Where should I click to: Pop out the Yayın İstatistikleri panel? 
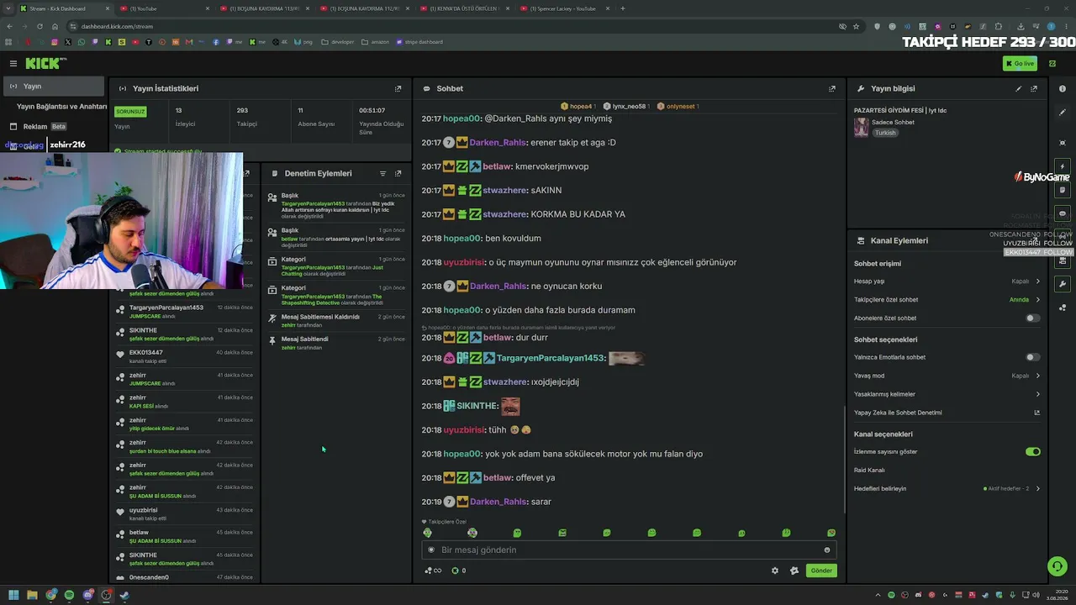tap(398, 88)
